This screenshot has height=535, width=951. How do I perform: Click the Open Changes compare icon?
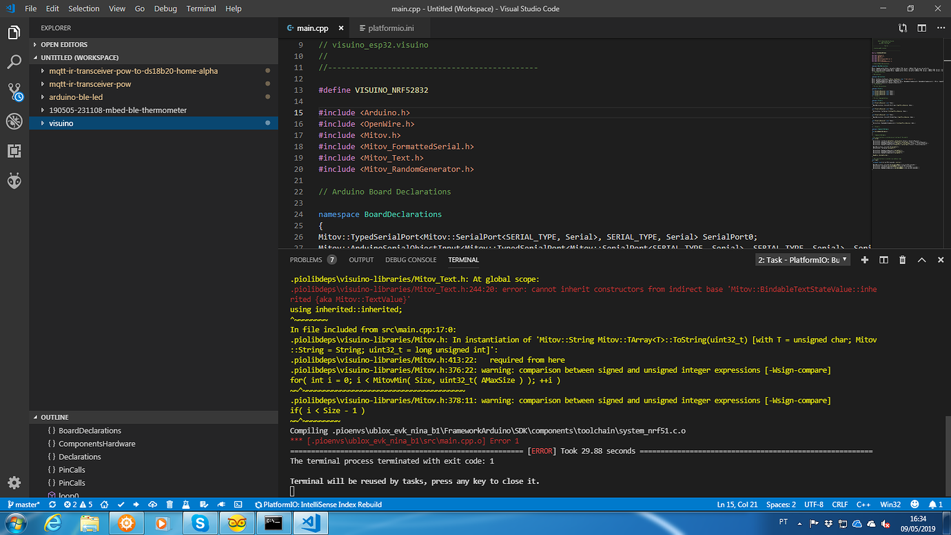903,28
